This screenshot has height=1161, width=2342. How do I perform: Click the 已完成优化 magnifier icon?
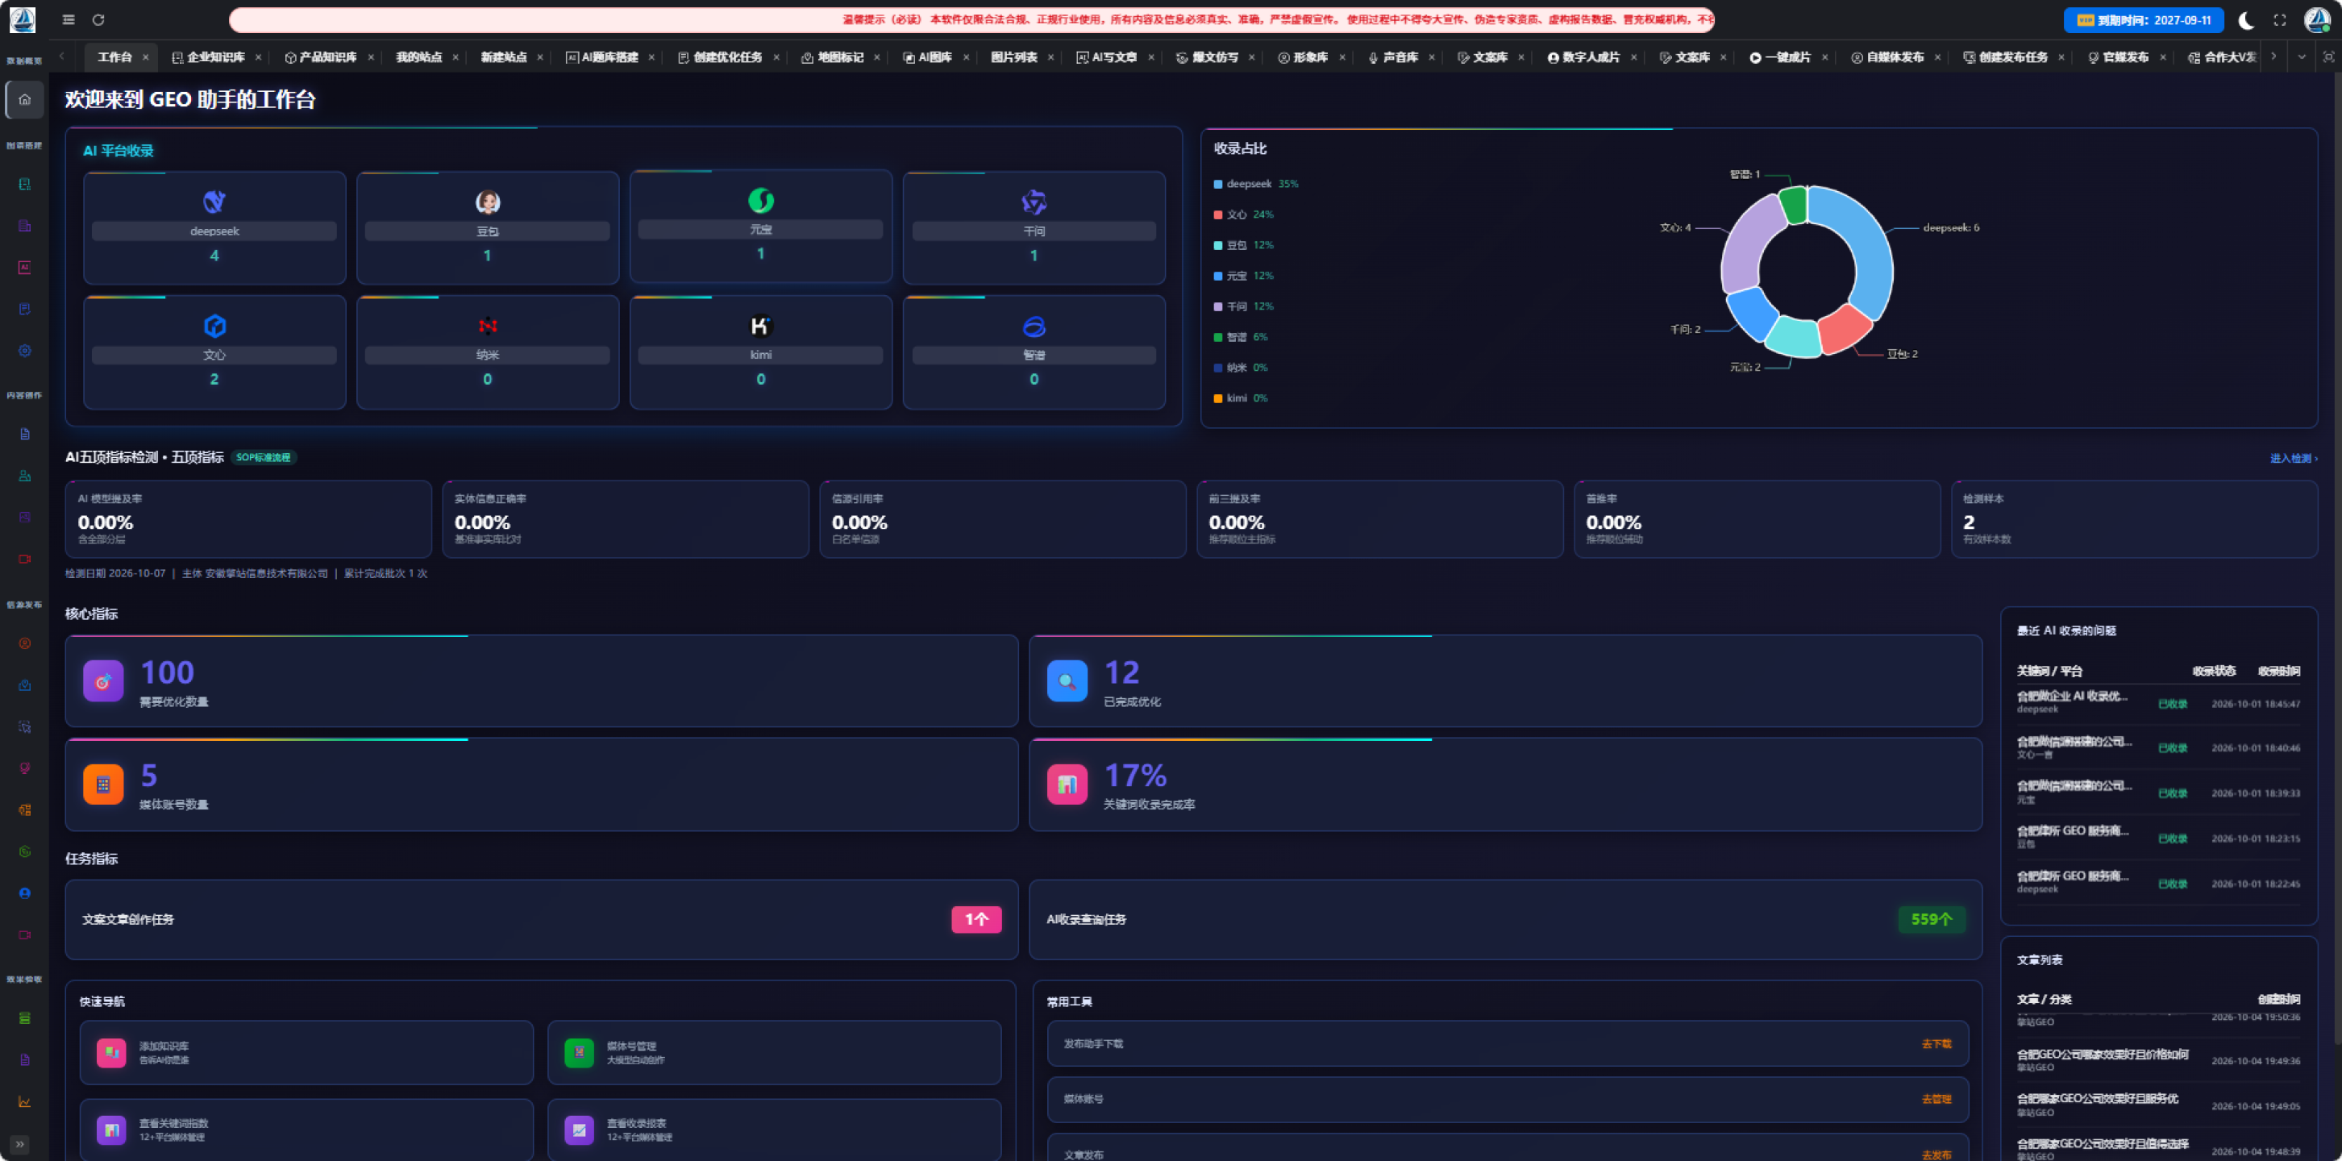pyautogui.click(x=1067, y=681)
